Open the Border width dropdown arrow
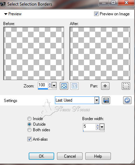This screenshot has height=165, width=135. [102, 127]
